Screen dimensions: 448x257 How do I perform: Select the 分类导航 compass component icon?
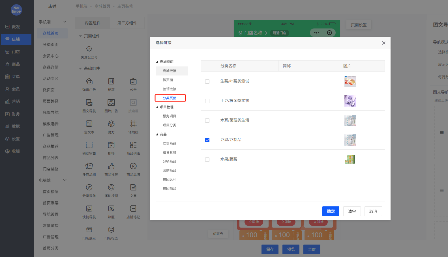(89, 187)
